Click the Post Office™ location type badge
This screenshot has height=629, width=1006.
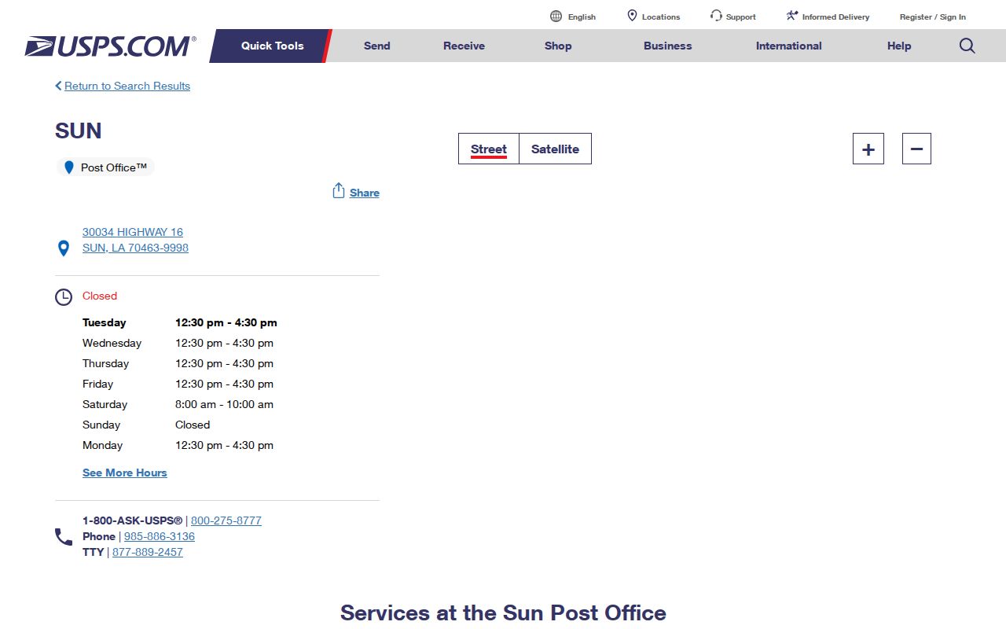(105, 167)
